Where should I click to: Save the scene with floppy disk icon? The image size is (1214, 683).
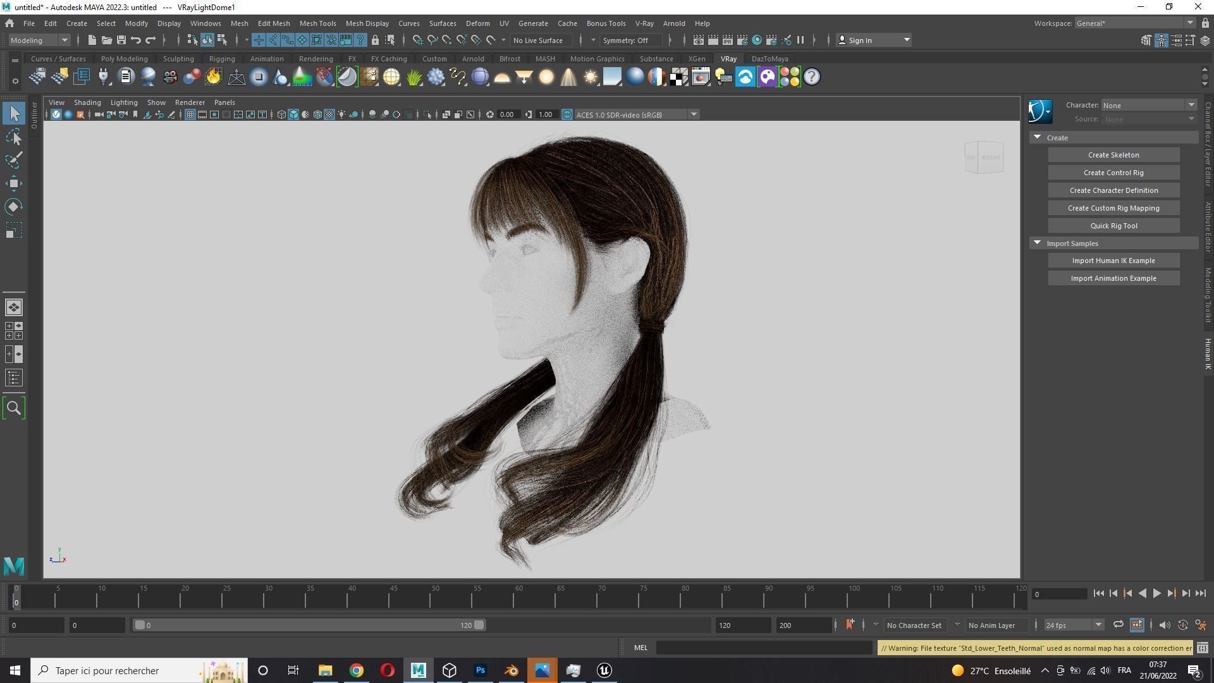pyautogui.click(x=121, y=40)
